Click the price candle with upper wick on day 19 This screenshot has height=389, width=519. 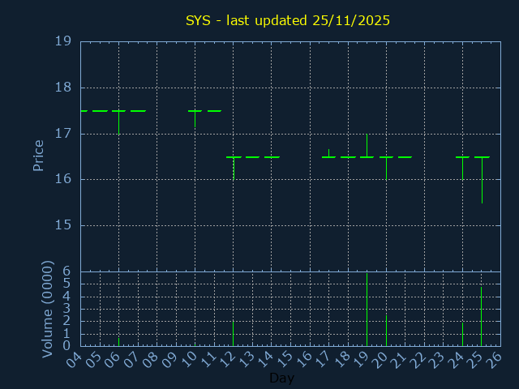367,147
